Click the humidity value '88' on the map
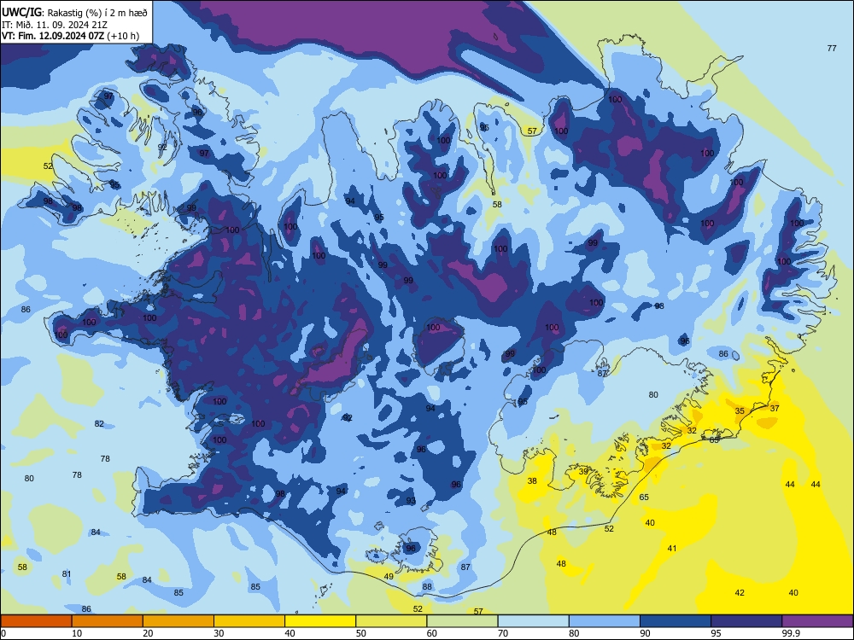The width and height of the screenshot is (854, 640). tap(427, 587)
